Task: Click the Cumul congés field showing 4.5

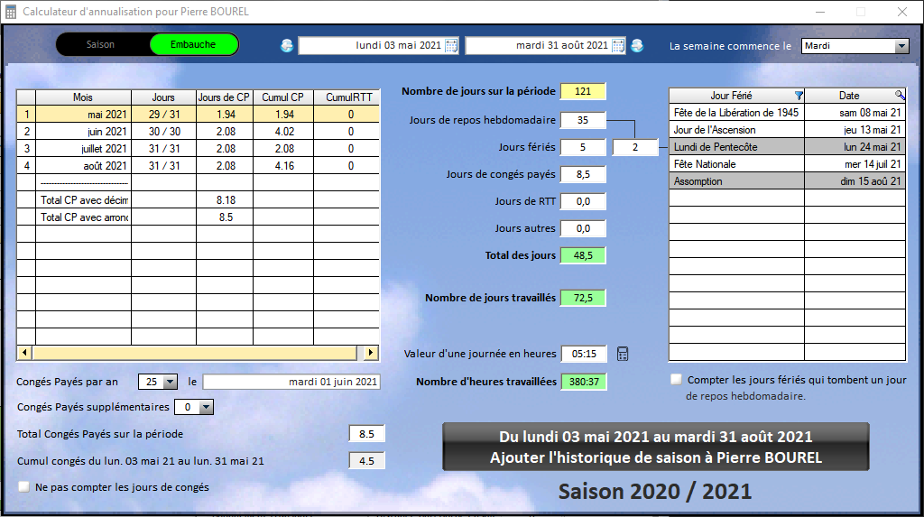Action: tap(366, 461)
